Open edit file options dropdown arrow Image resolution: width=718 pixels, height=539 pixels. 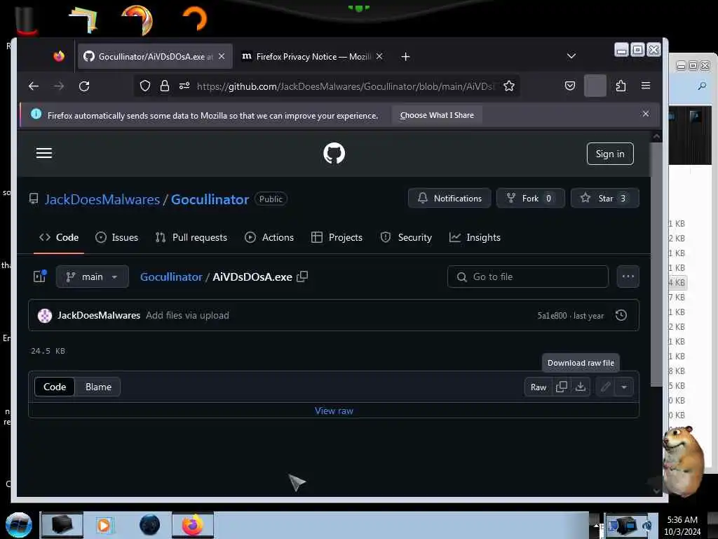[623, 387]
